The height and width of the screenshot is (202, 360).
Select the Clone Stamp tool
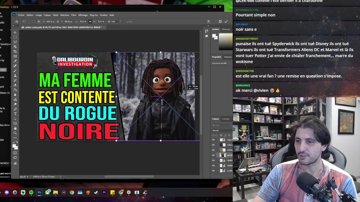click(x=15, y=76)
